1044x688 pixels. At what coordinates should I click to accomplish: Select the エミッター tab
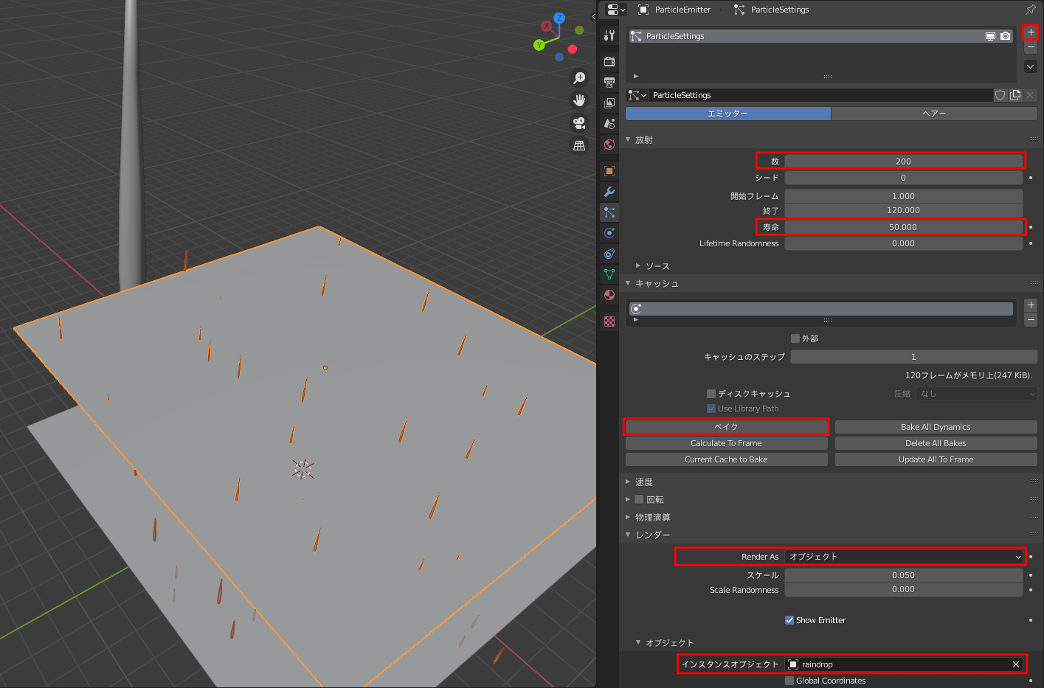tap(728, 114)
